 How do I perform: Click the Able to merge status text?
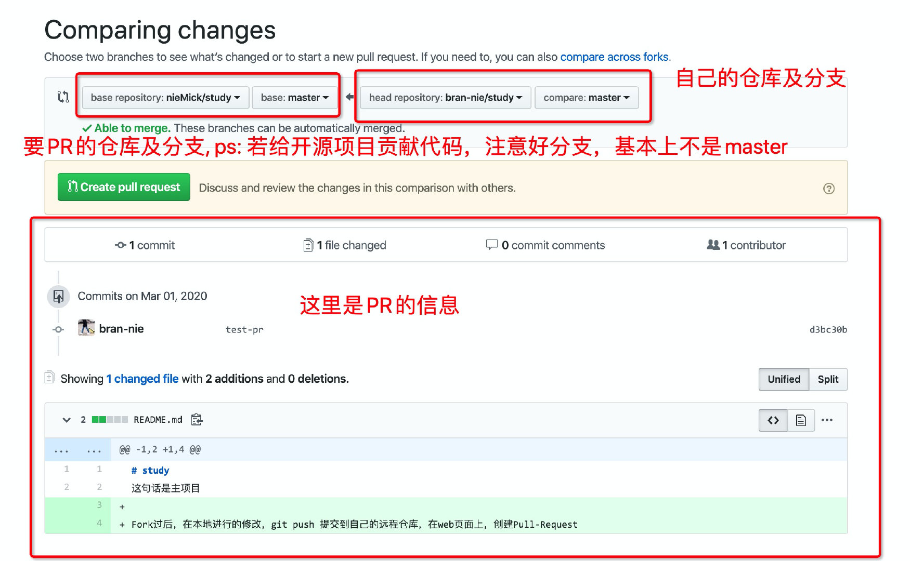coord(132,128)
